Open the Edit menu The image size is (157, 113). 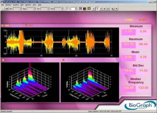(22, 5)
